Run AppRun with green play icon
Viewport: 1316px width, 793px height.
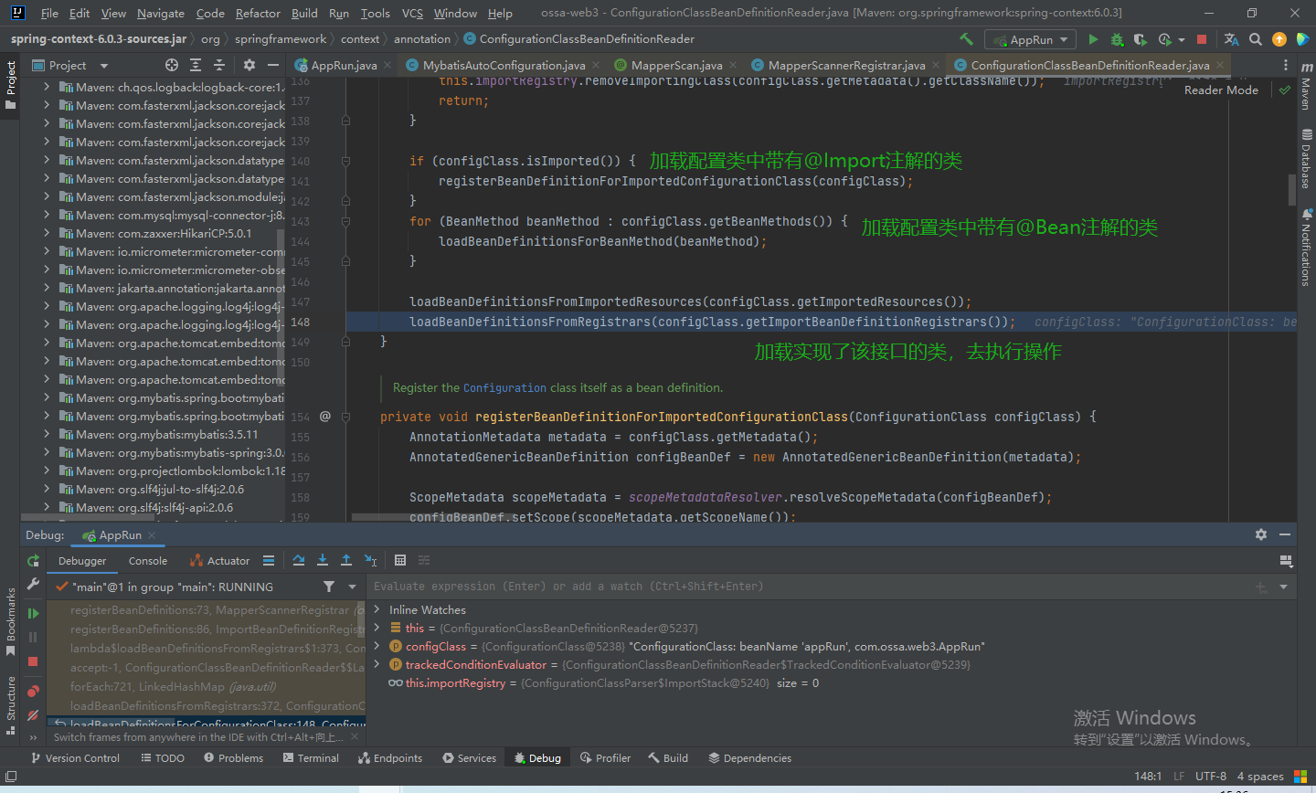point(1093,39)
